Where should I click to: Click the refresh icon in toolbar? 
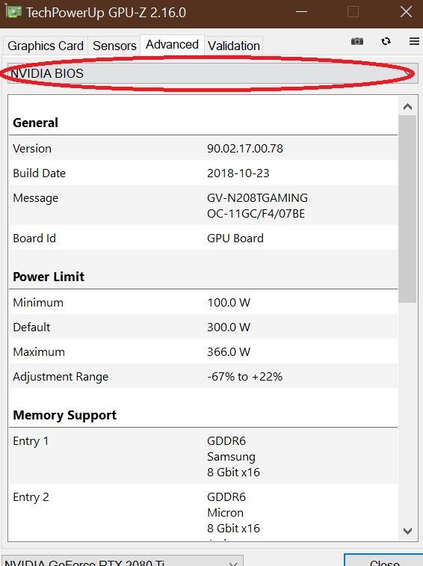[386, 41]
